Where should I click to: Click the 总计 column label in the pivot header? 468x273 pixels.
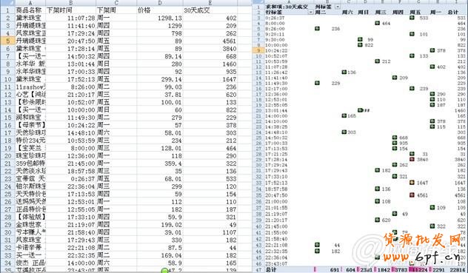[452, 13]
